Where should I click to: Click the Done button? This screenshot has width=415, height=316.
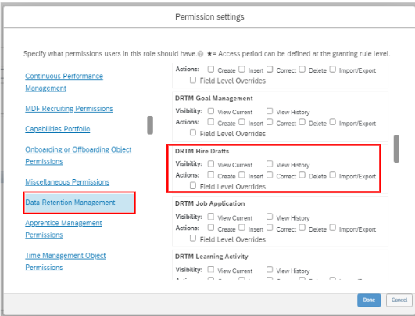point(369,300)
